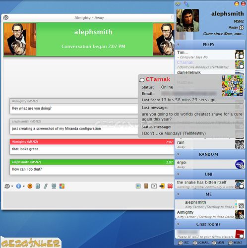247x248 pixels.
Task: Click the JGMAIL protocol status button
Action: (x=201, y=243)
